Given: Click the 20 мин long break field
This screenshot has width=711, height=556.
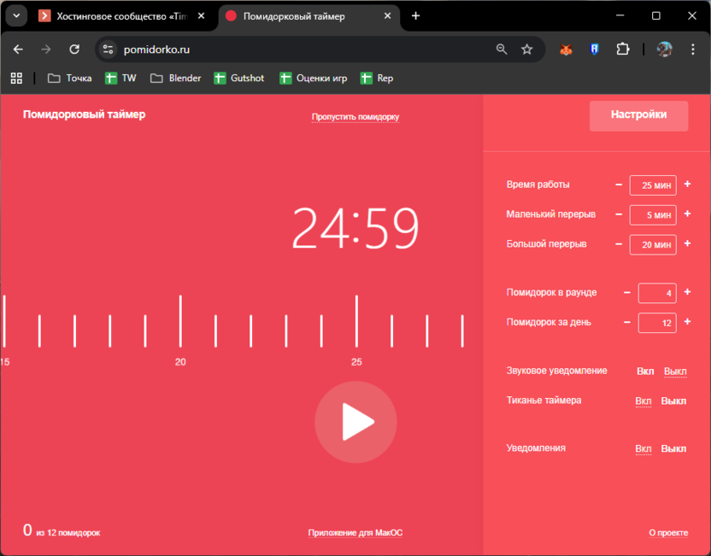Looking at the screenshot, I should (x=653, y=245).
